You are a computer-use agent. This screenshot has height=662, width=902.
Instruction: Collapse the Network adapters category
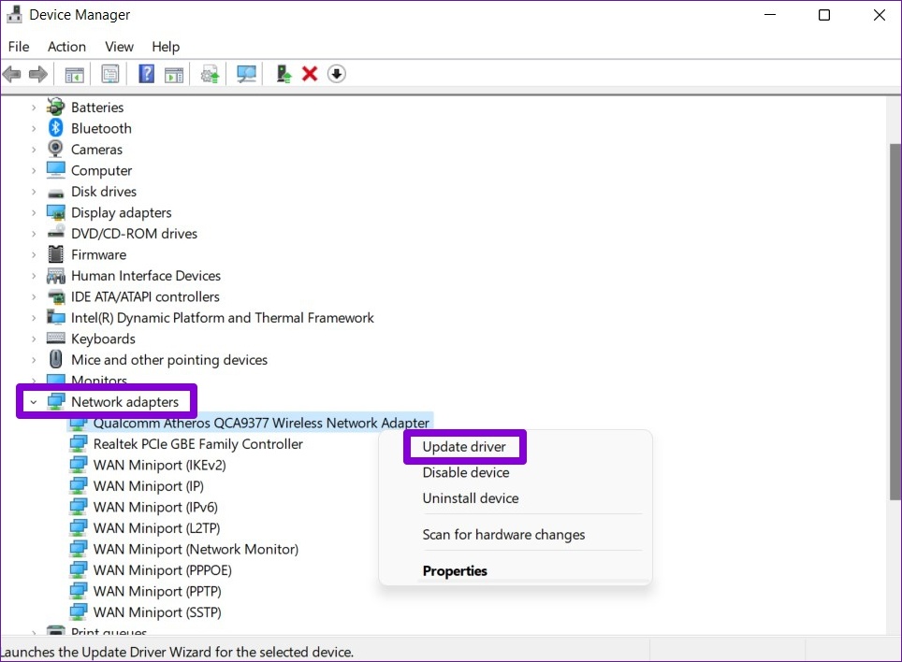34,400
